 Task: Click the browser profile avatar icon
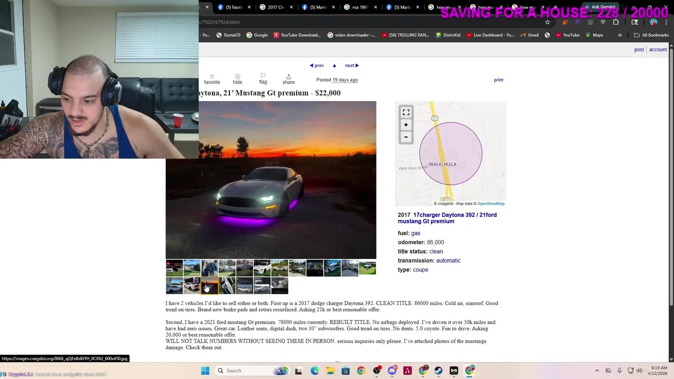(x=653, y=22)
